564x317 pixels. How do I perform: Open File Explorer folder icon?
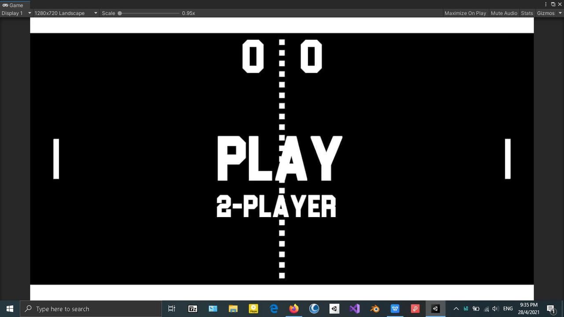tap(233, 309)
